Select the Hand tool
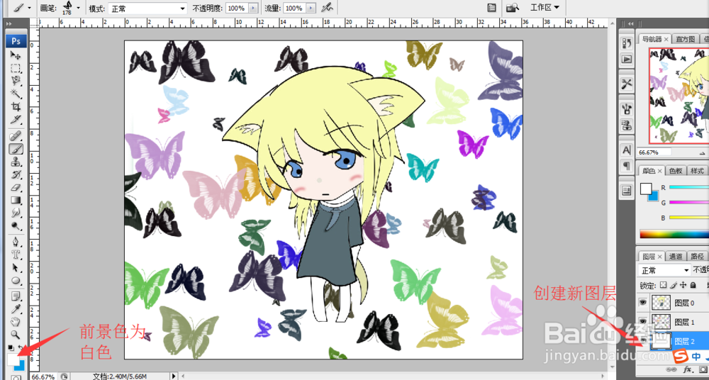Image resolution: width=709 pixels, height=380 pixels. (x=16, y=322)
